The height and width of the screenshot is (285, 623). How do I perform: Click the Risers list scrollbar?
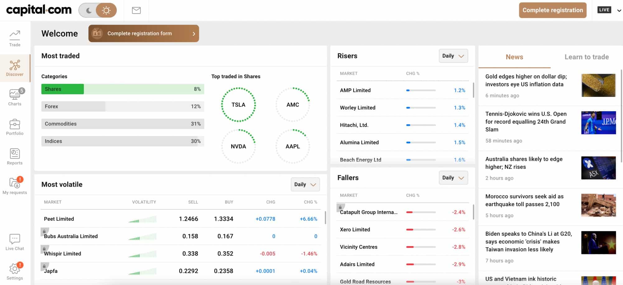click(x=474, y=90)
